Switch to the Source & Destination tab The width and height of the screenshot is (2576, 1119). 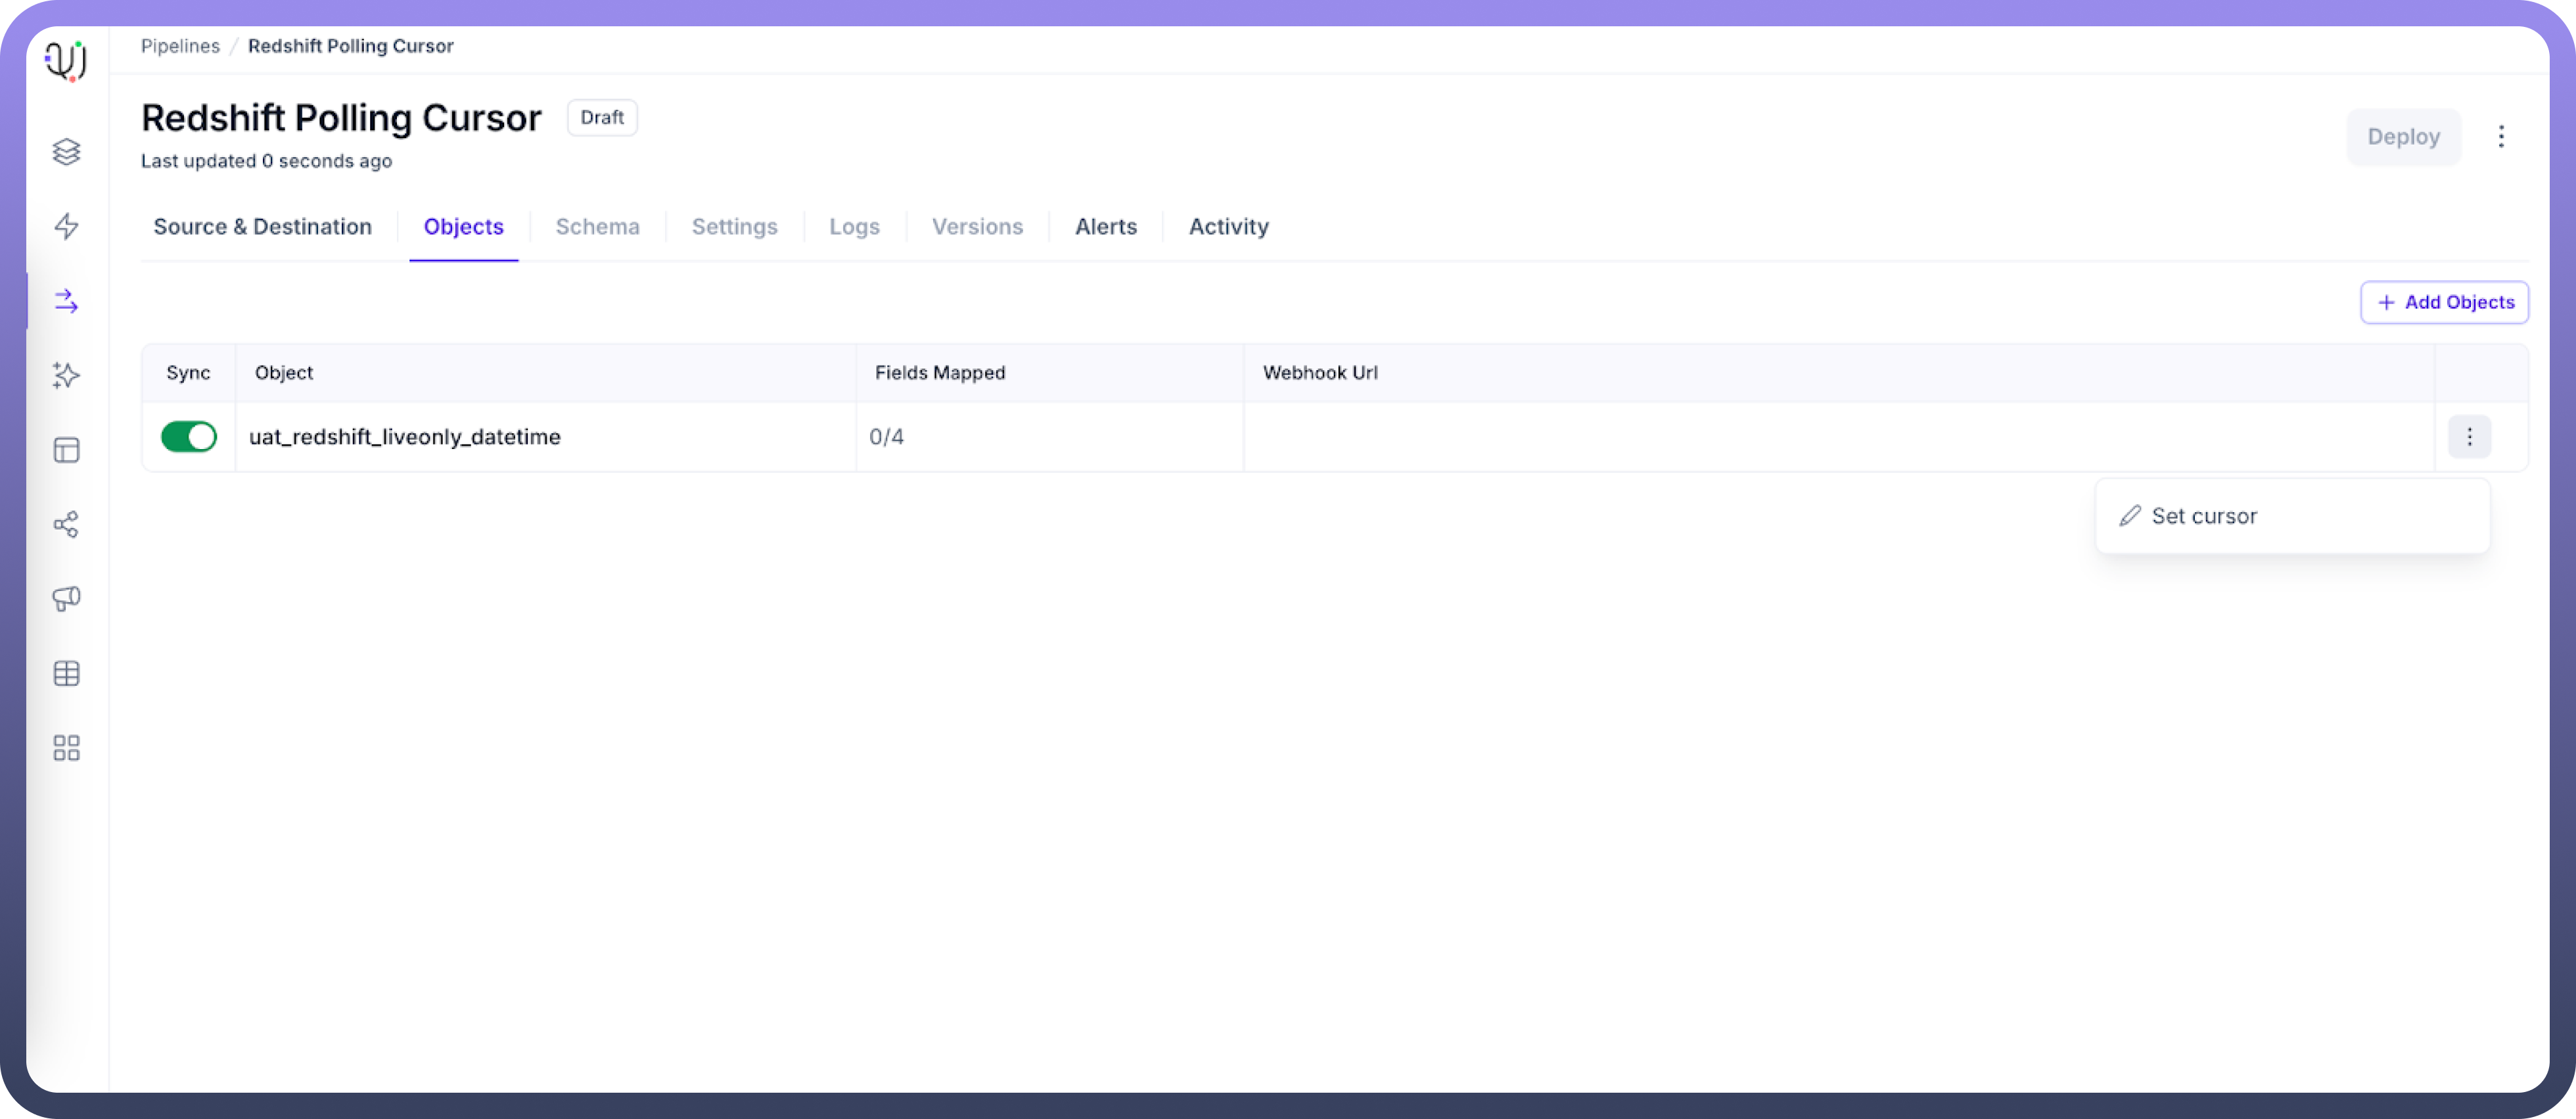point(262,226)
